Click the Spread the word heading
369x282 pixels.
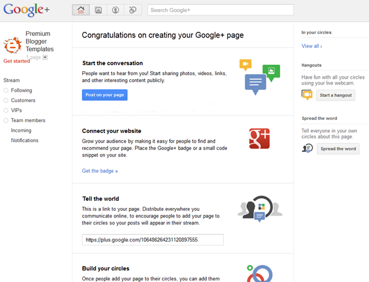[319, 119]
